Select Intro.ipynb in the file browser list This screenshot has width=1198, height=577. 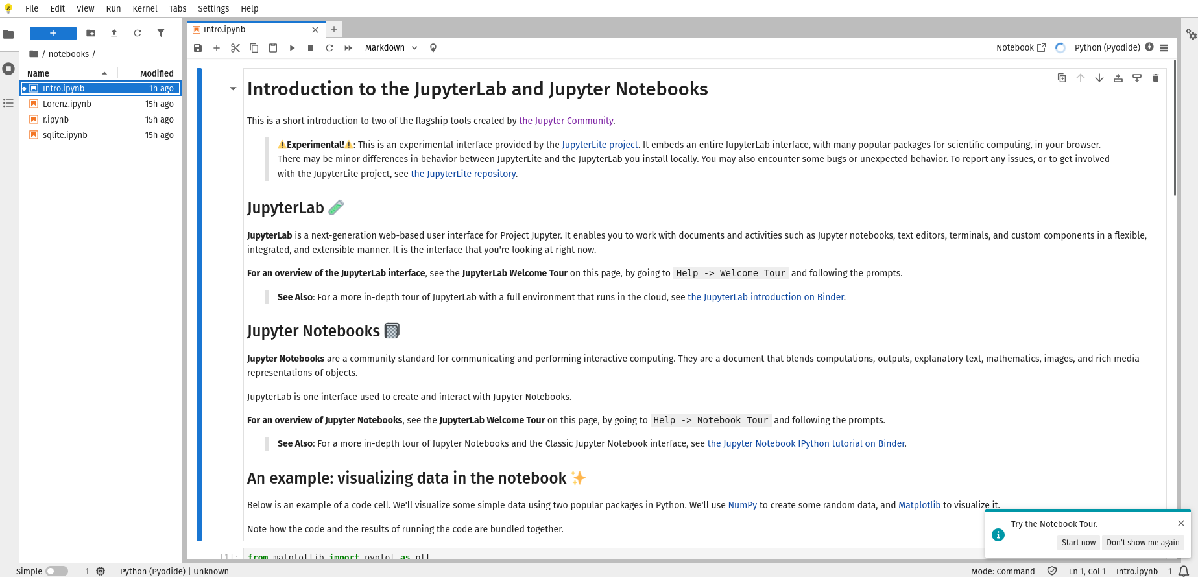[x=101, y=88]
